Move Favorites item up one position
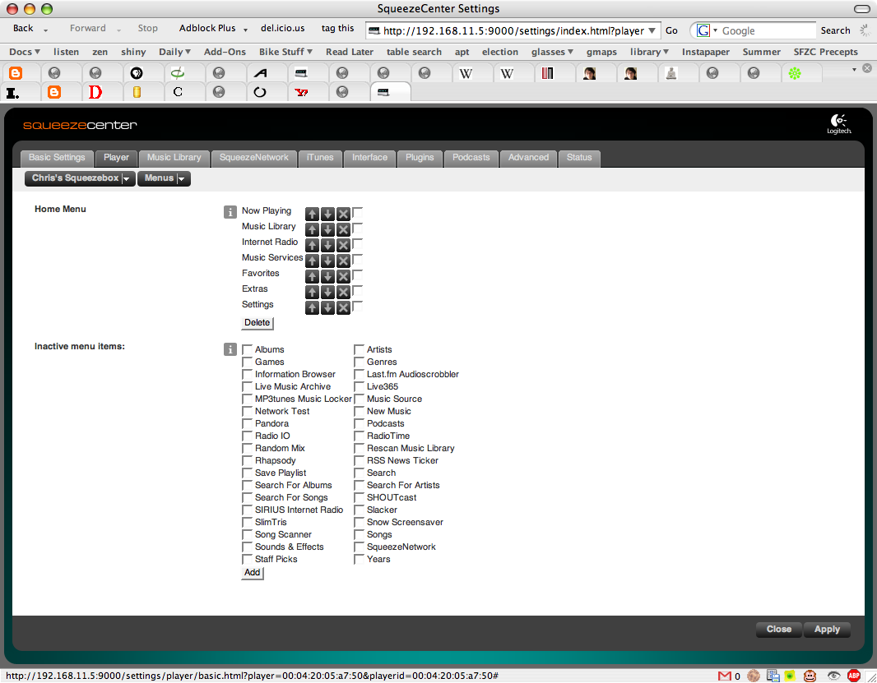Viewport: 877px width, 683px height. [312, 276]
